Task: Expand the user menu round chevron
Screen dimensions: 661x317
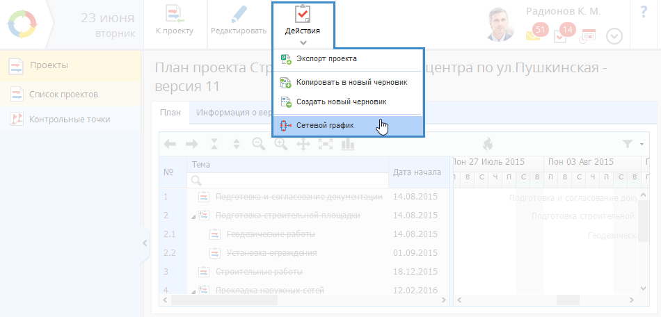Action: (614, 36)
